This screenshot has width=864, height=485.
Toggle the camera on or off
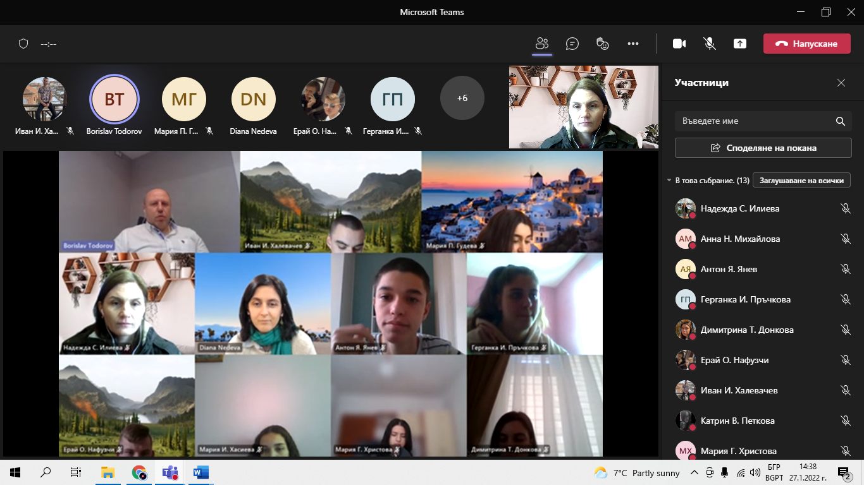pyautogui.click(x=679, y=44)
